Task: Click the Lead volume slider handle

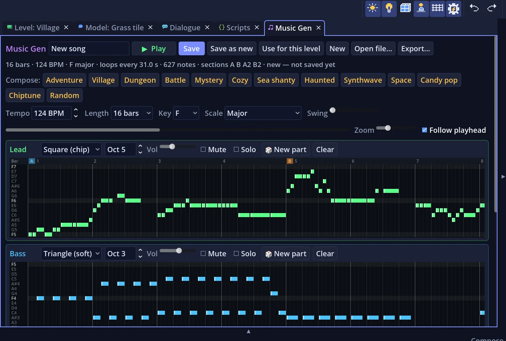Action: pos(172,146)
